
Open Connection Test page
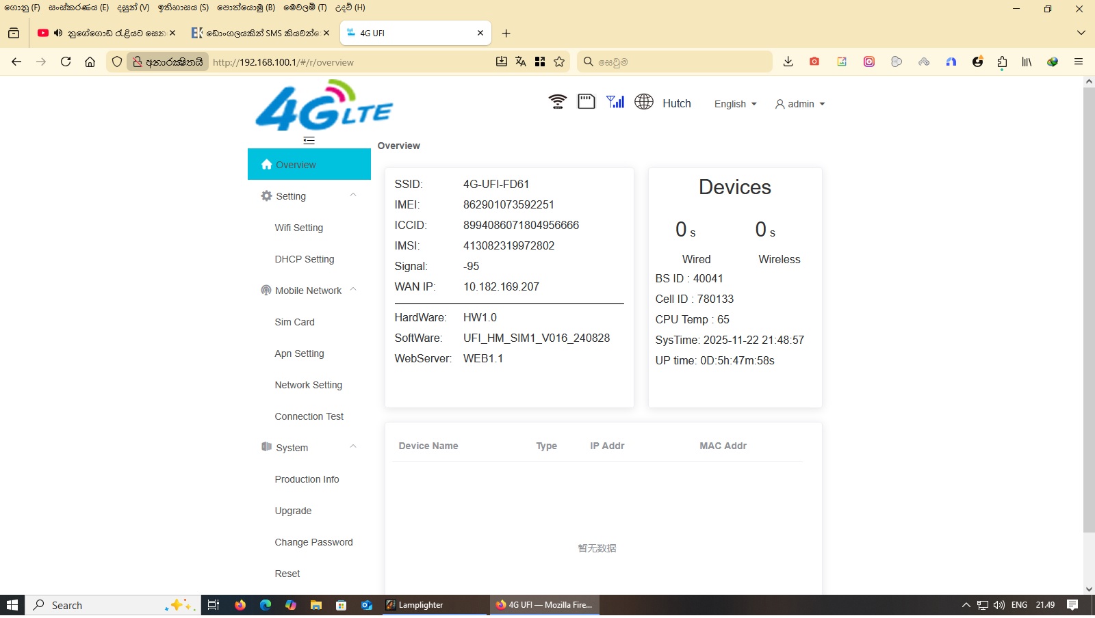tap(309, 416)
